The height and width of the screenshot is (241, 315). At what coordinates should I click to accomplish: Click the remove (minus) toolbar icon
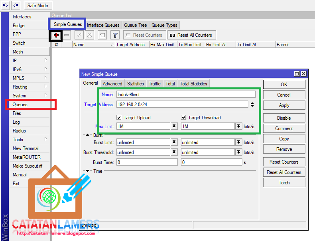coord(67,36)
